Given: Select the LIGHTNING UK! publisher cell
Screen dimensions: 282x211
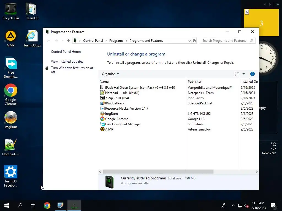Looking at the screenshot, I should tap(199, 113).
